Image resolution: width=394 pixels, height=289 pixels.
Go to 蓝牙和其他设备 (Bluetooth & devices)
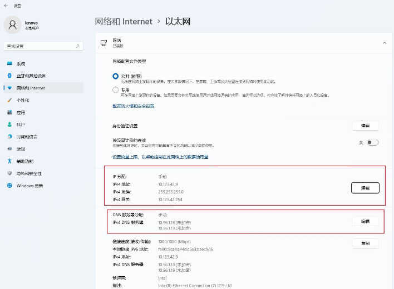pos(31,76)
